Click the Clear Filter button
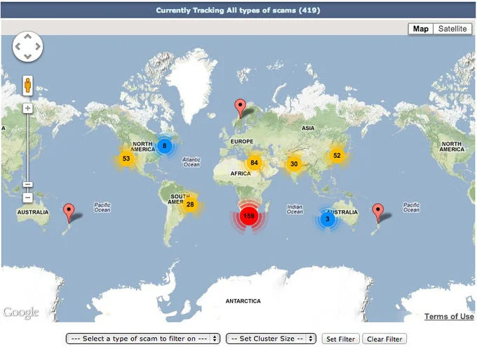The width and height of the screenshot is (477, 347). (384, 339)
